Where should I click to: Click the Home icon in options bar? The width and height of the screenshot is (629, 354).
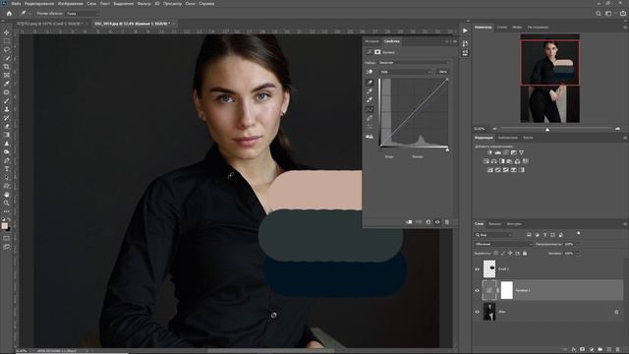coord(9,13)
